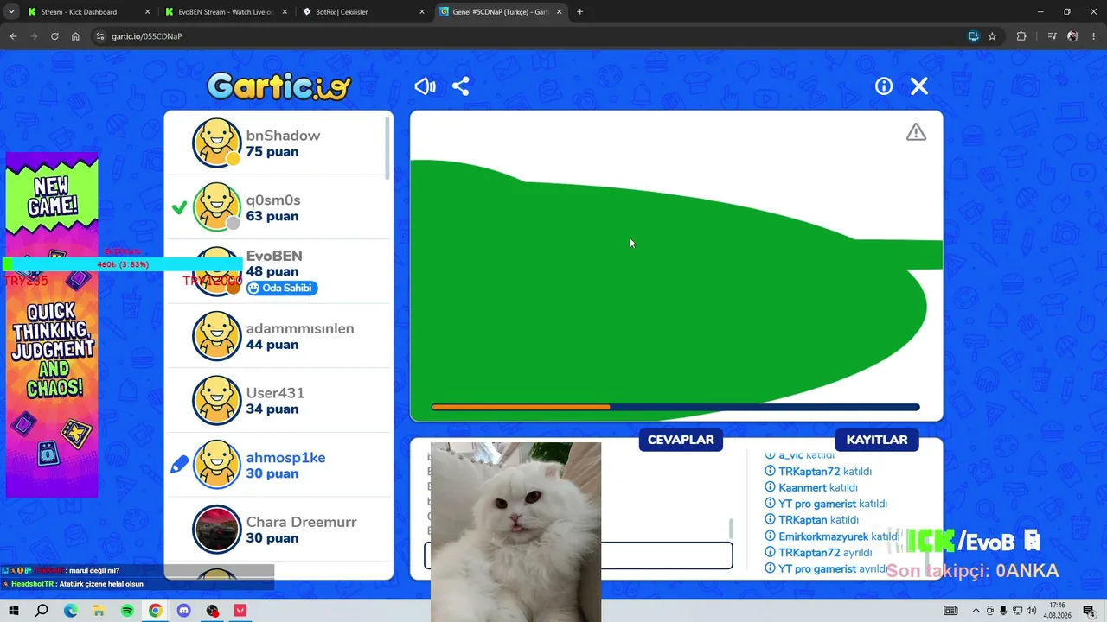View site information for gartic.io
The width and height of the screenshot is (1107, 622).
click(100, 36)
